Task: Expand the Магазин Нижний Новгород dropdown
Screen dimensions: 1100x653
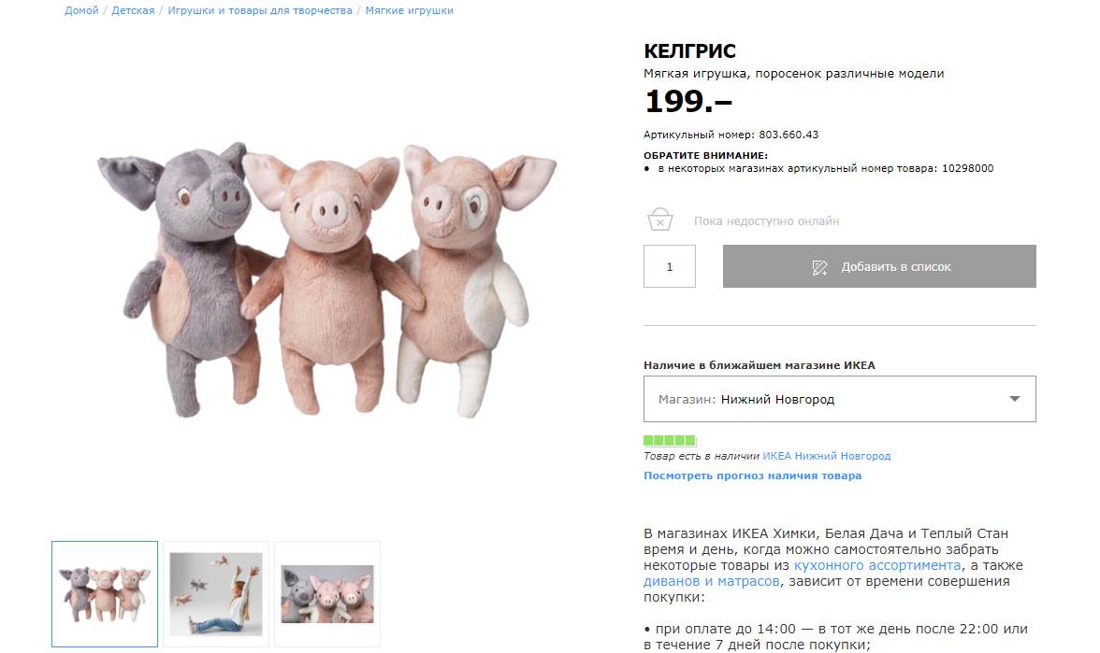Action: coord(839,399)
